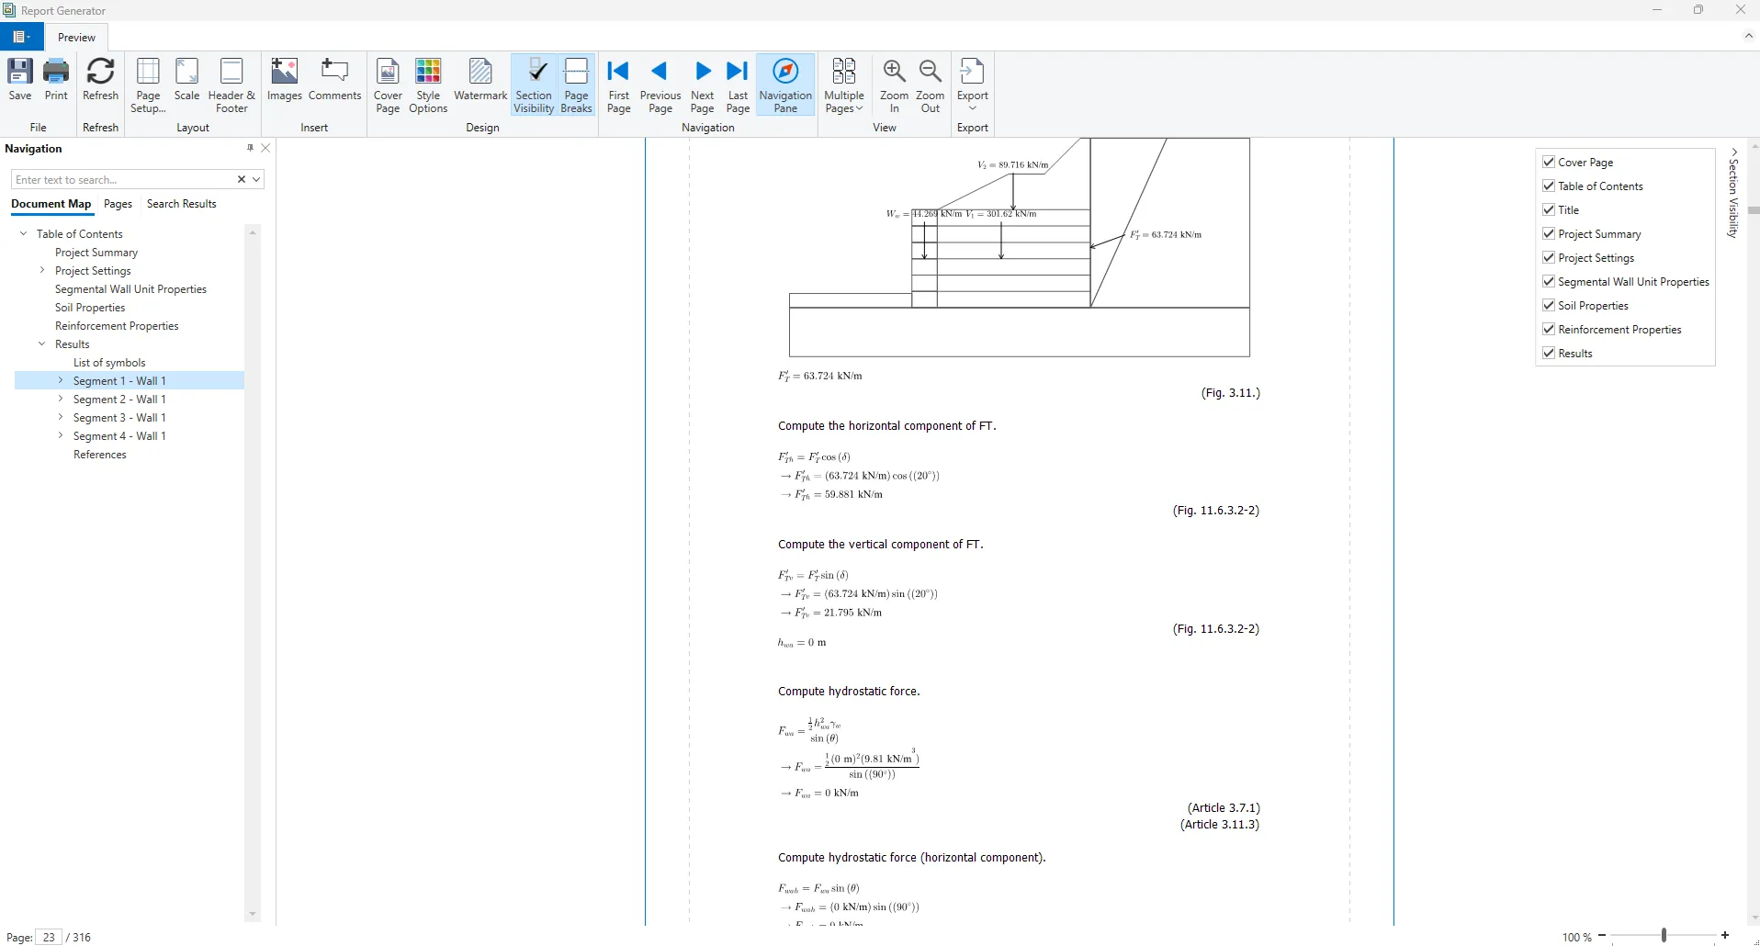Toggle Segmental Wall Unit Properties checkbox
This screenshot has width=1760, height=946.
click(x=1549, y=281)
